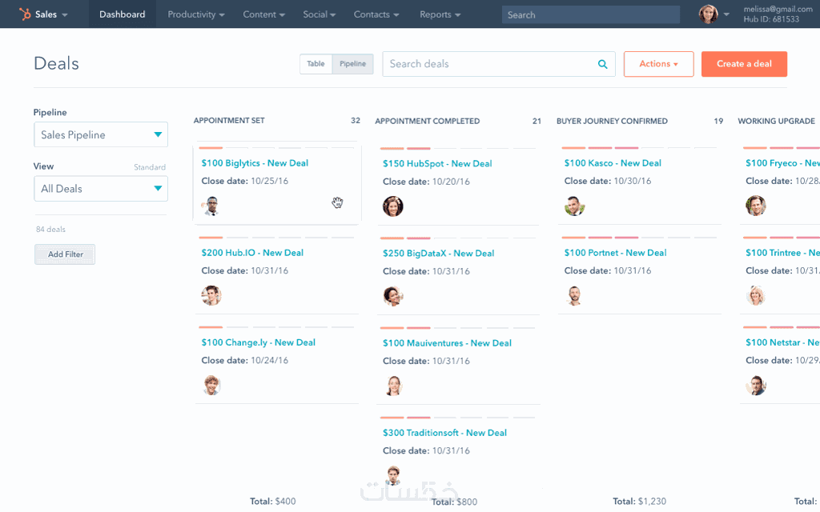Click owner avatar on Biglytics deal card
The width and height of the screenshot is (820, 512).
211,206
